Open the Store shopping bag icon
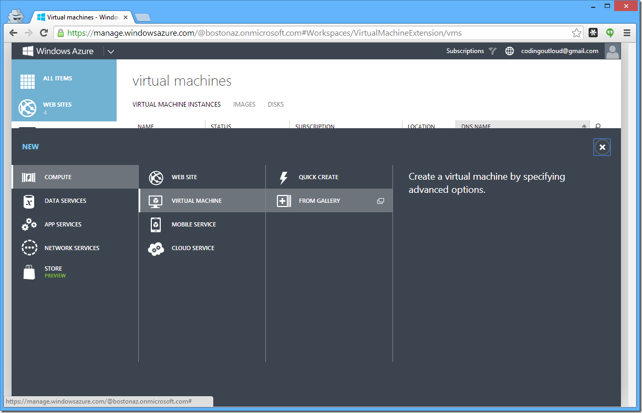 point(29,272)
